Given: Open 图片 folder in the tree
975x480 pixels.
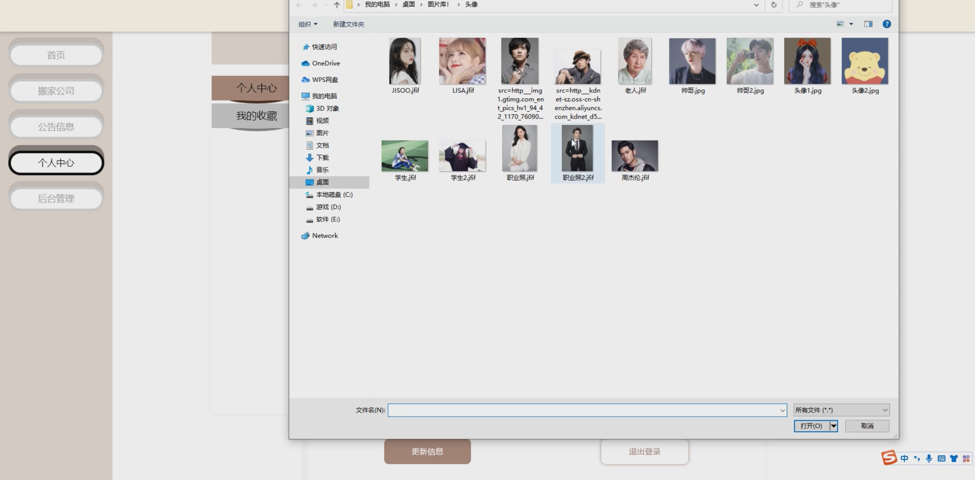Looking at the screenshot, I should click(318, 133).
